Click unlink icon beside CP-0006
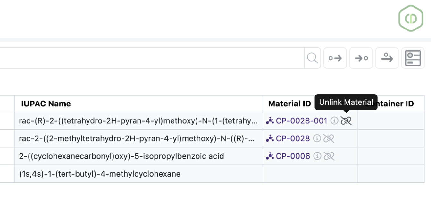This screenshot has width=436, height=199. pos(329,156)
